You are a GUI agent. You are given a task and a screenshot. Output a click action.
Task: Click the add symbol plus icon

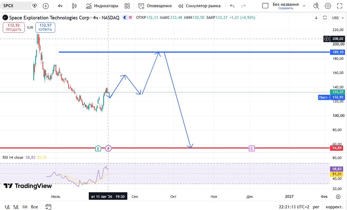click(x=46, y=6)
